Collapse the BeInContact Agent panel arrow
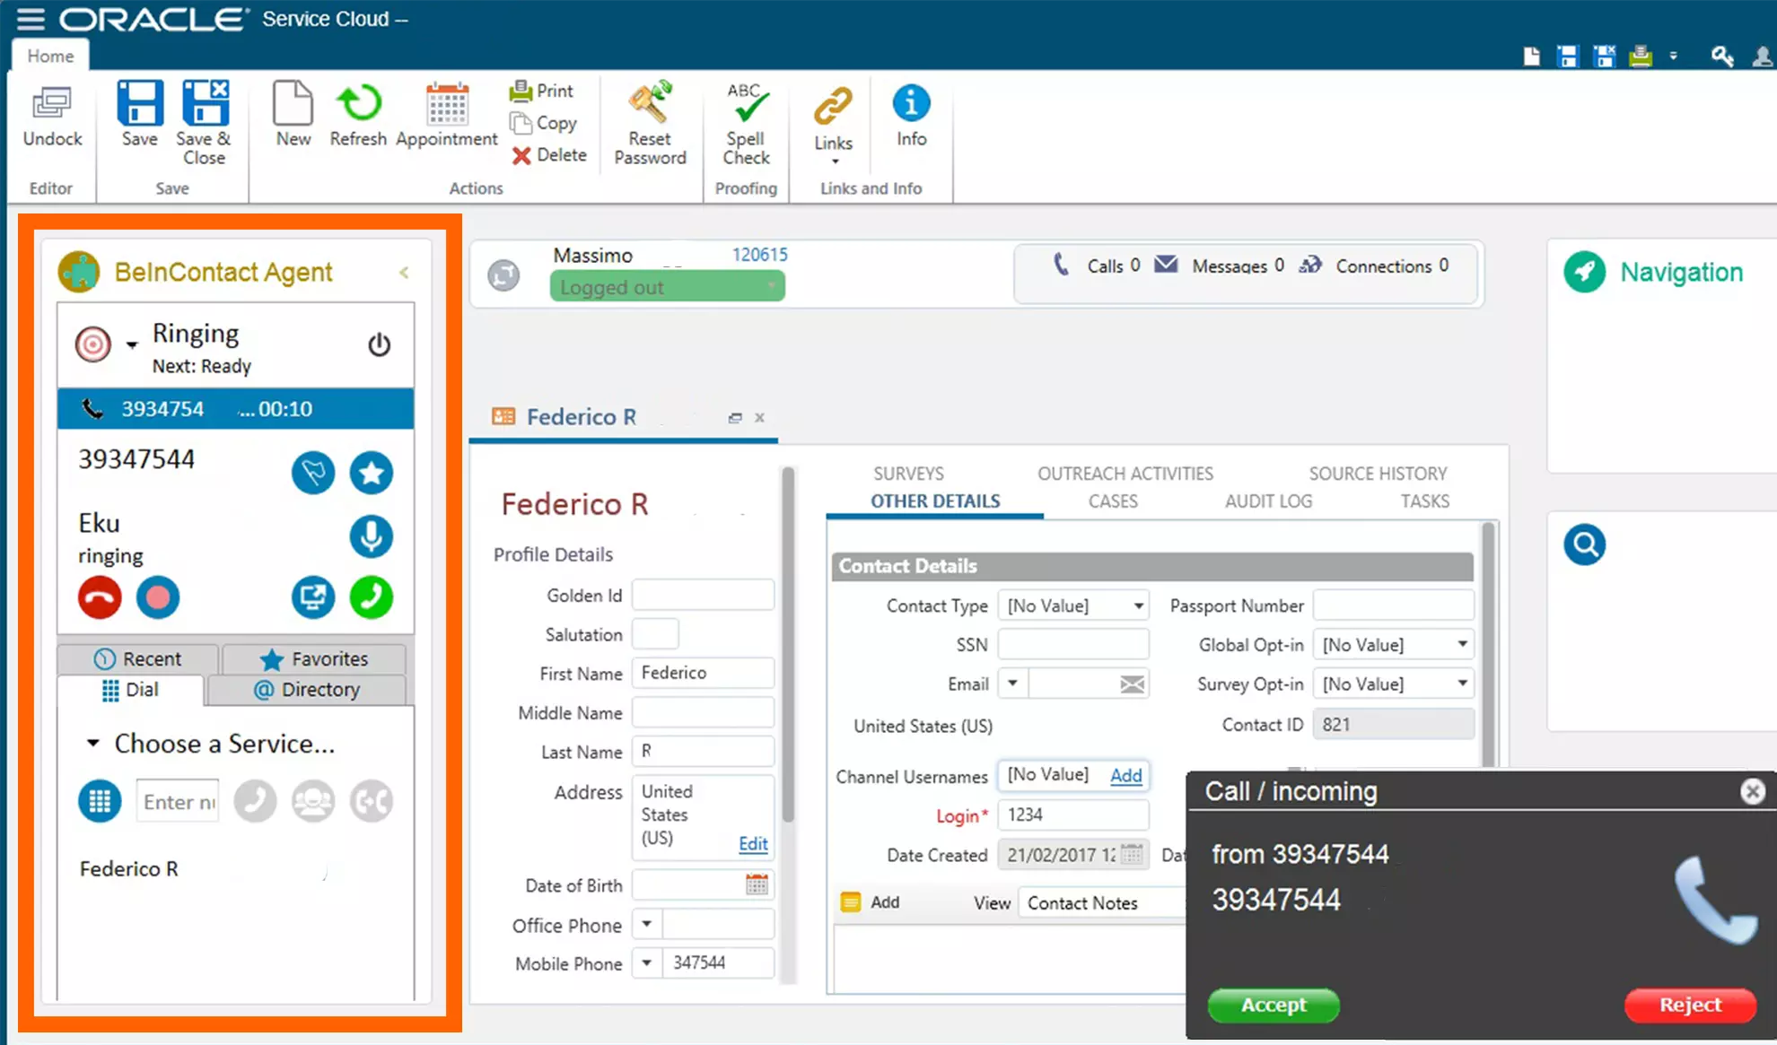The height and width of the screenshot is (1045, 1777). (x=404, y=272)
